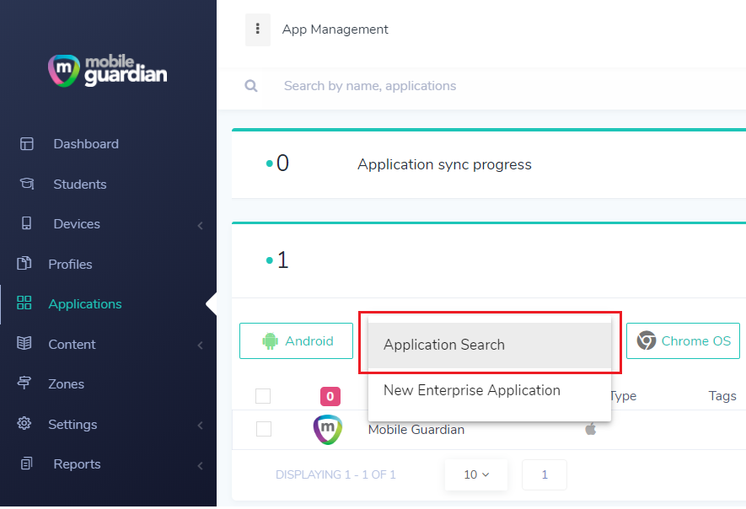
Task: Click the Android platform button
Action: point(296,341)
